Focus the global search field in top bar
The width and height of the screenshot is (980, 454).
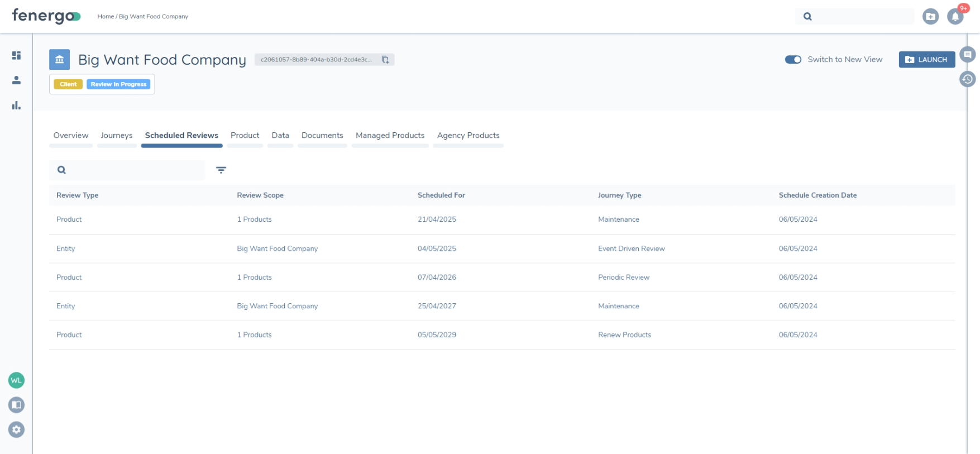(x=854, y=16)
